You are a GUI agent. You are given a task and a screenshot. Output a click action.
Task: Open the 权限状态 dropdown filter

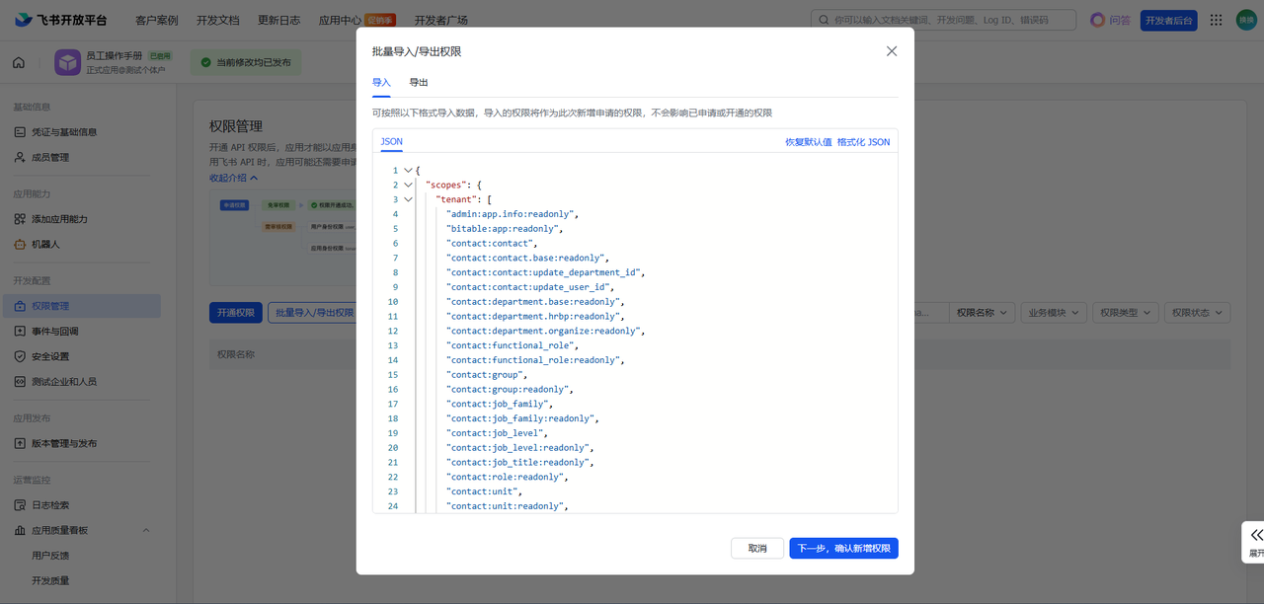(1198, 313)
